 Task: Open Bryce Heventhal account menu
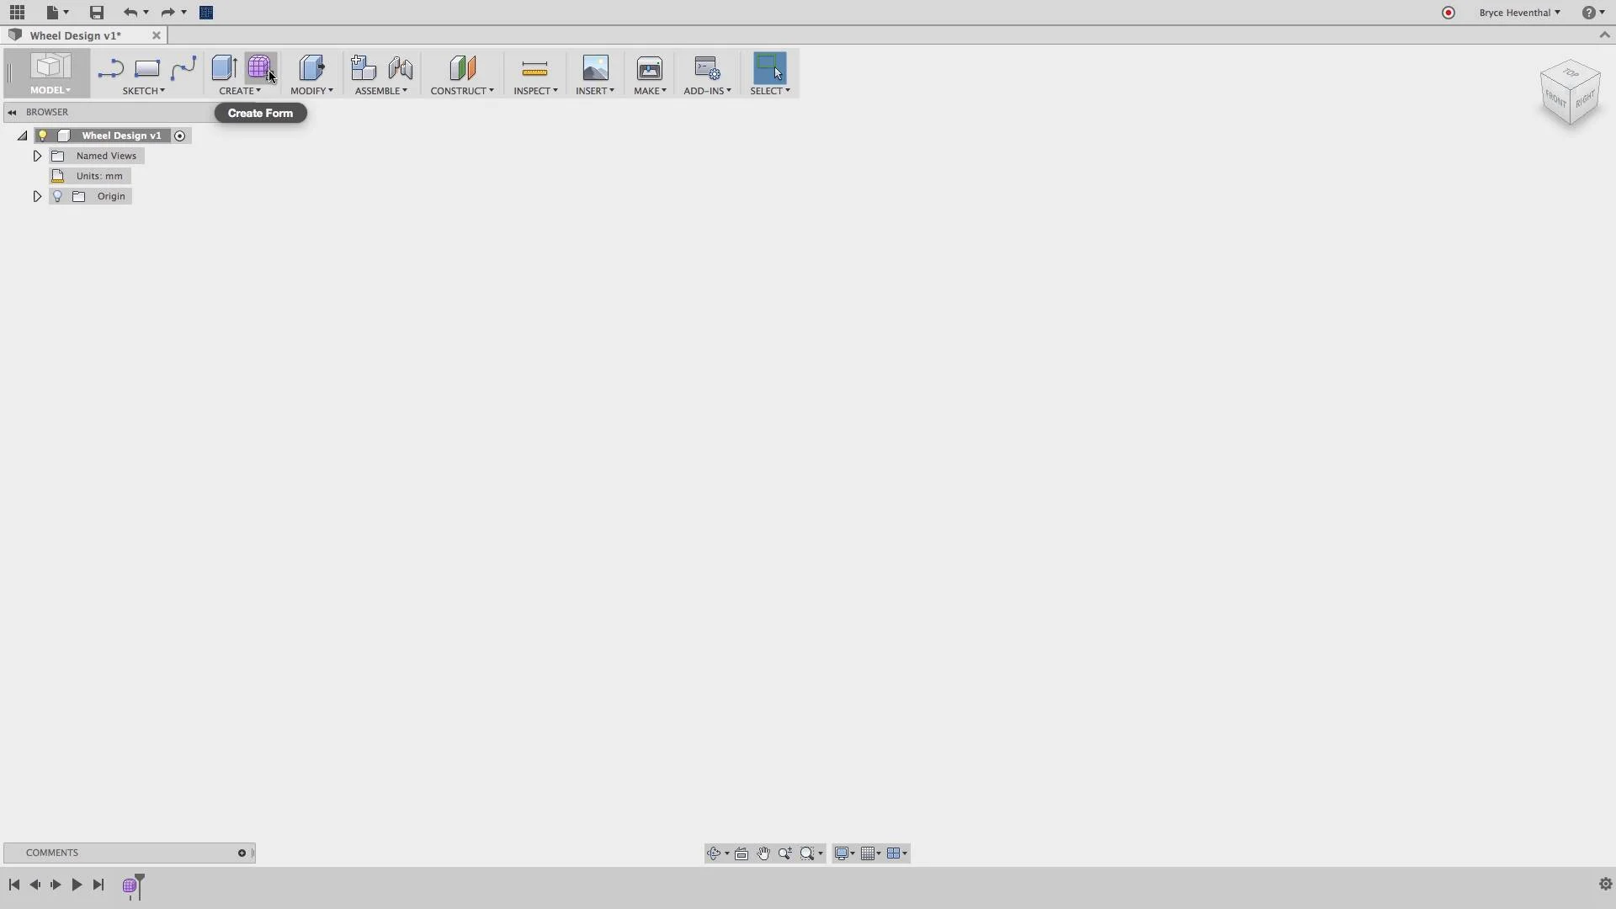click(1519, 13)
